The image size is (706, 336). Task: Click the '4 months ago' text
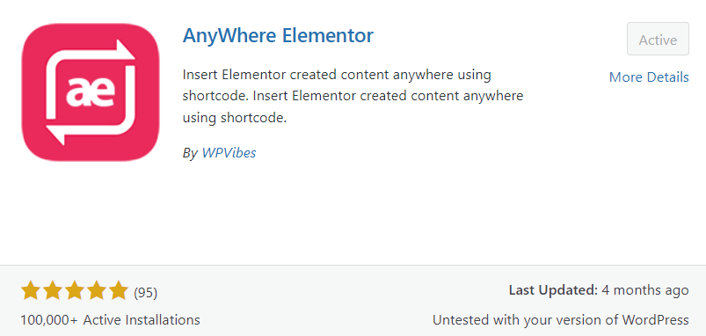[x=645, y=290]
